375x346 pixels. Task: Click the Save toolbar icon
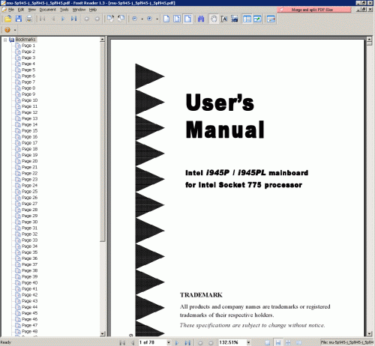pyautogui.click(x=19, y=19)
